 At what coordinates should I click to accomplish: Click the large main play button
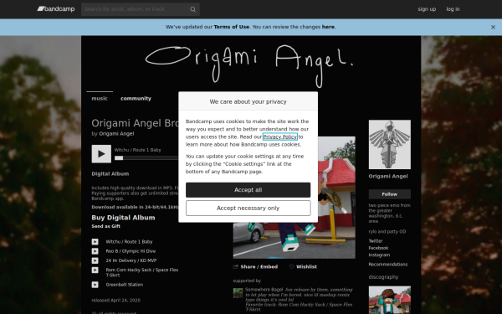(x=101, y=154)
